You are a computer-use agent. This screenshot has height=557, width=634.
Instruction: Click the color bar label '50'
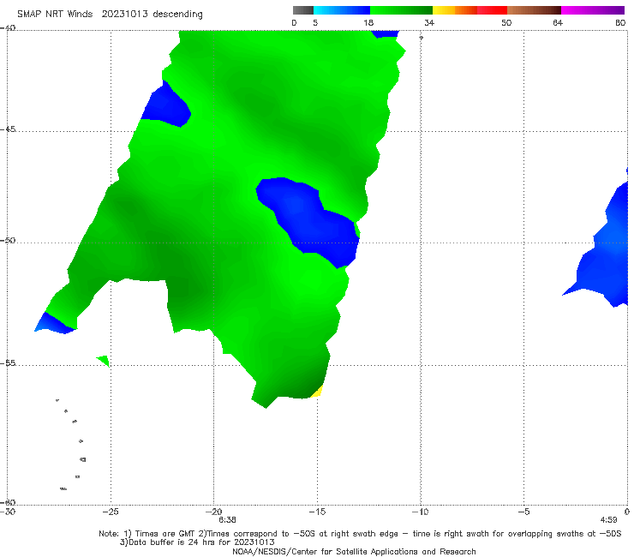pos(506,23)
